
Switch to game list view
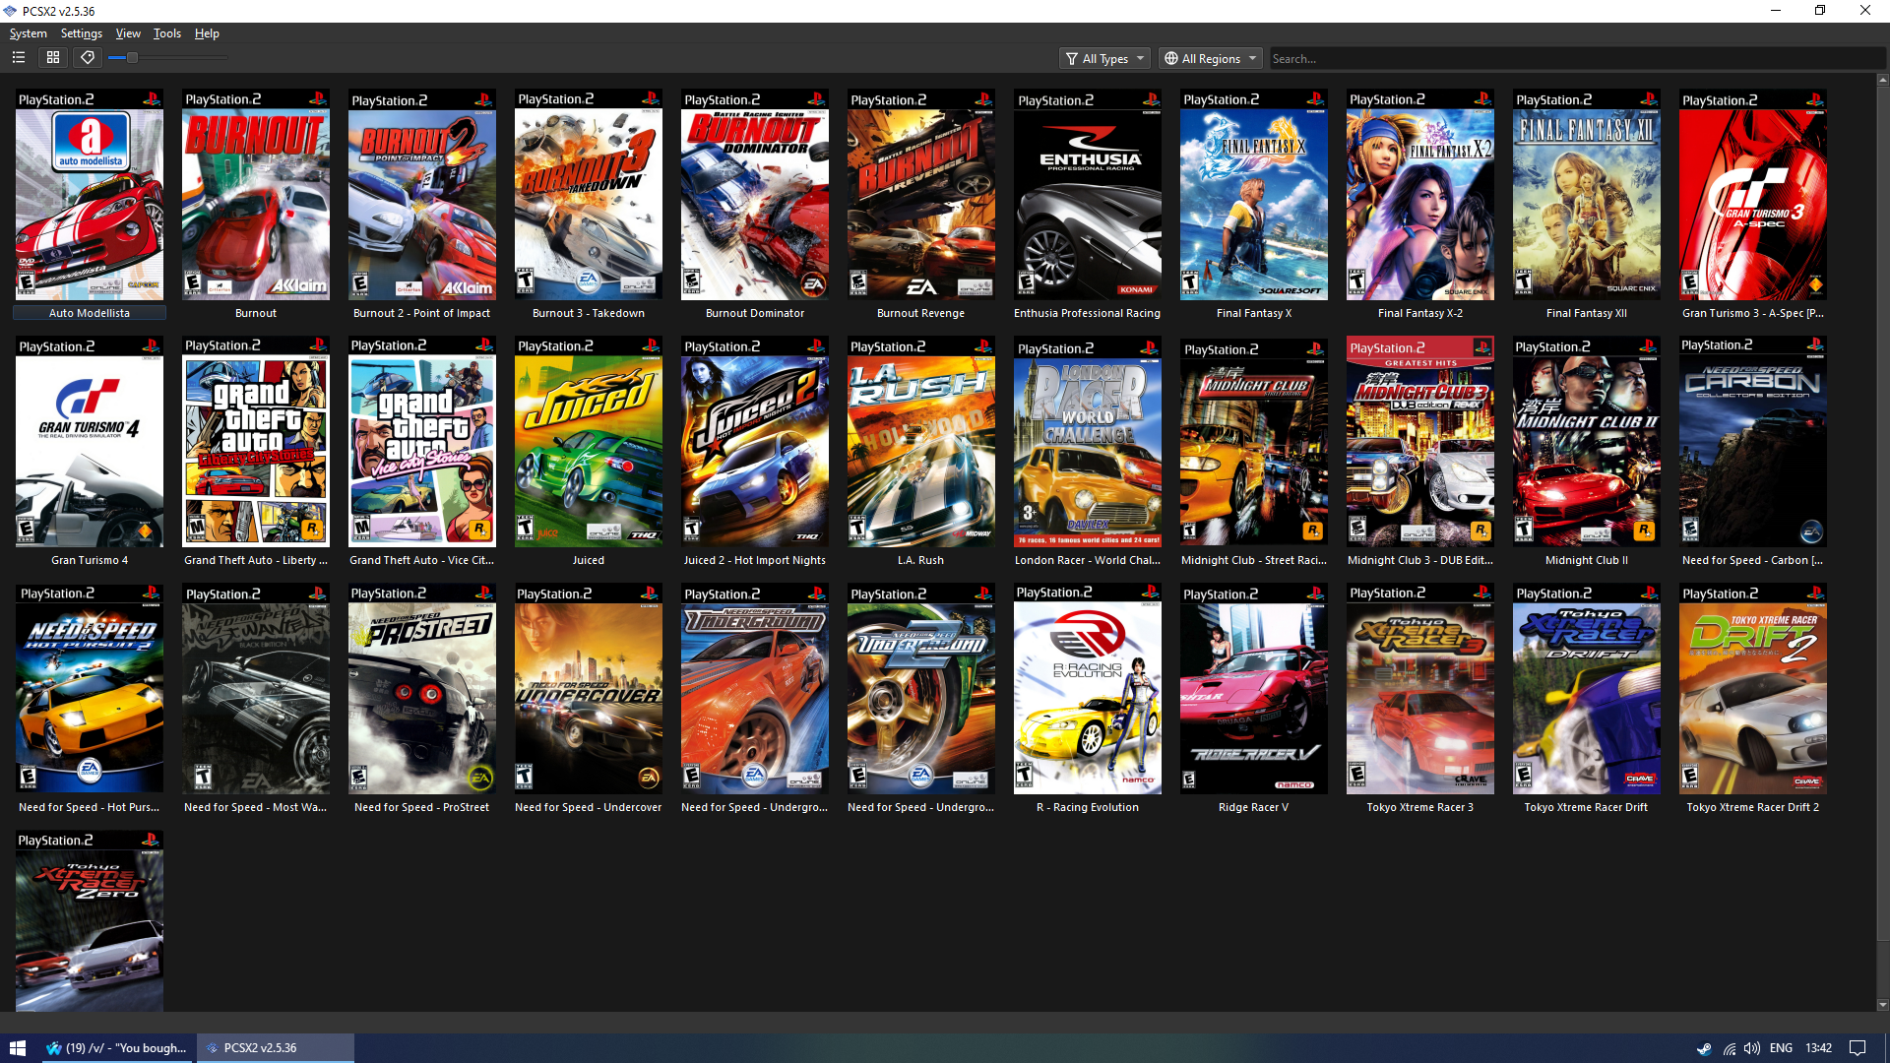pyautogui.click(x=19, y=58)
